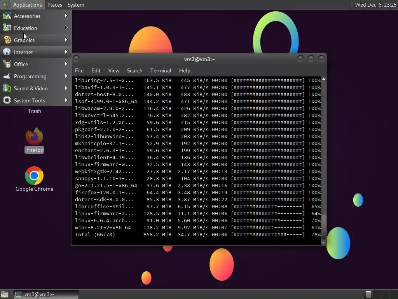Click the terminal window menu button at title bar left
The width and height of the screenshot is (398, 299).
pyautogui.click(x=76, y=59)
